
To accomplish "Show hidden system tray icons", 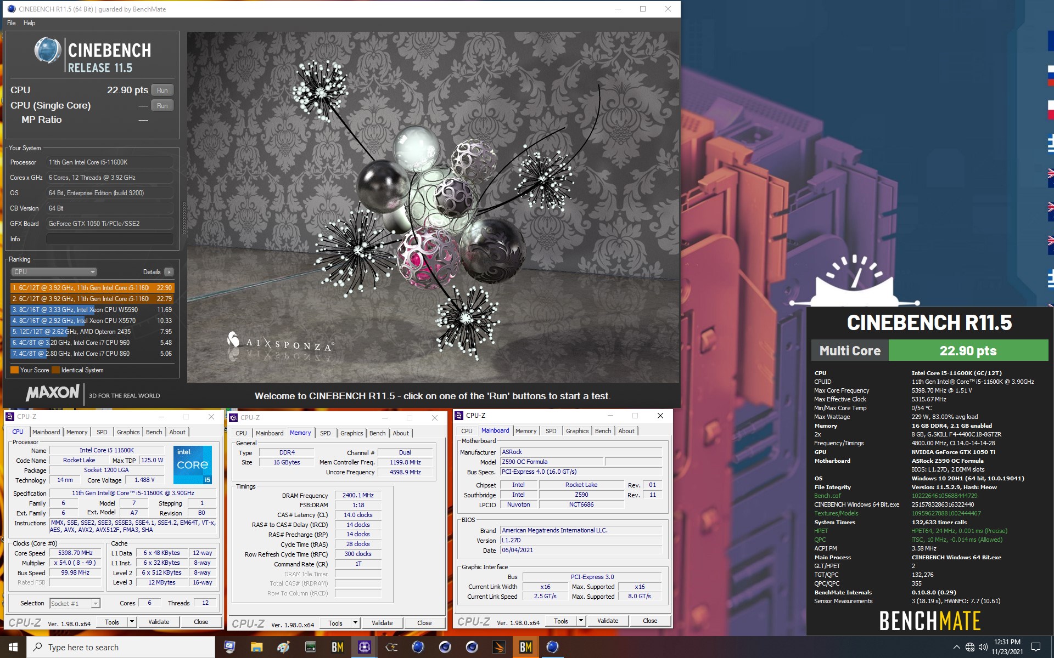I will click(x=956, y=647).
